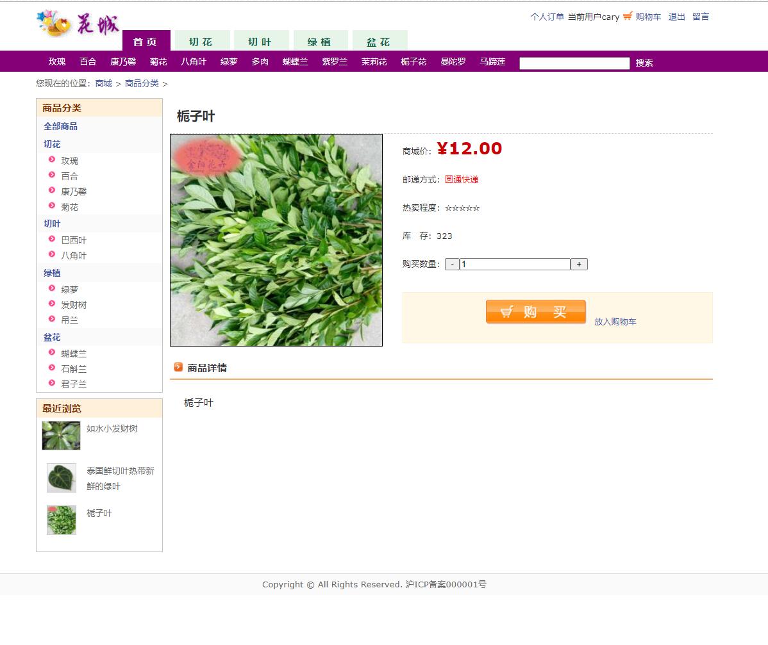
Task: Switch to the 盆花 tab
Action: (380, 40)
